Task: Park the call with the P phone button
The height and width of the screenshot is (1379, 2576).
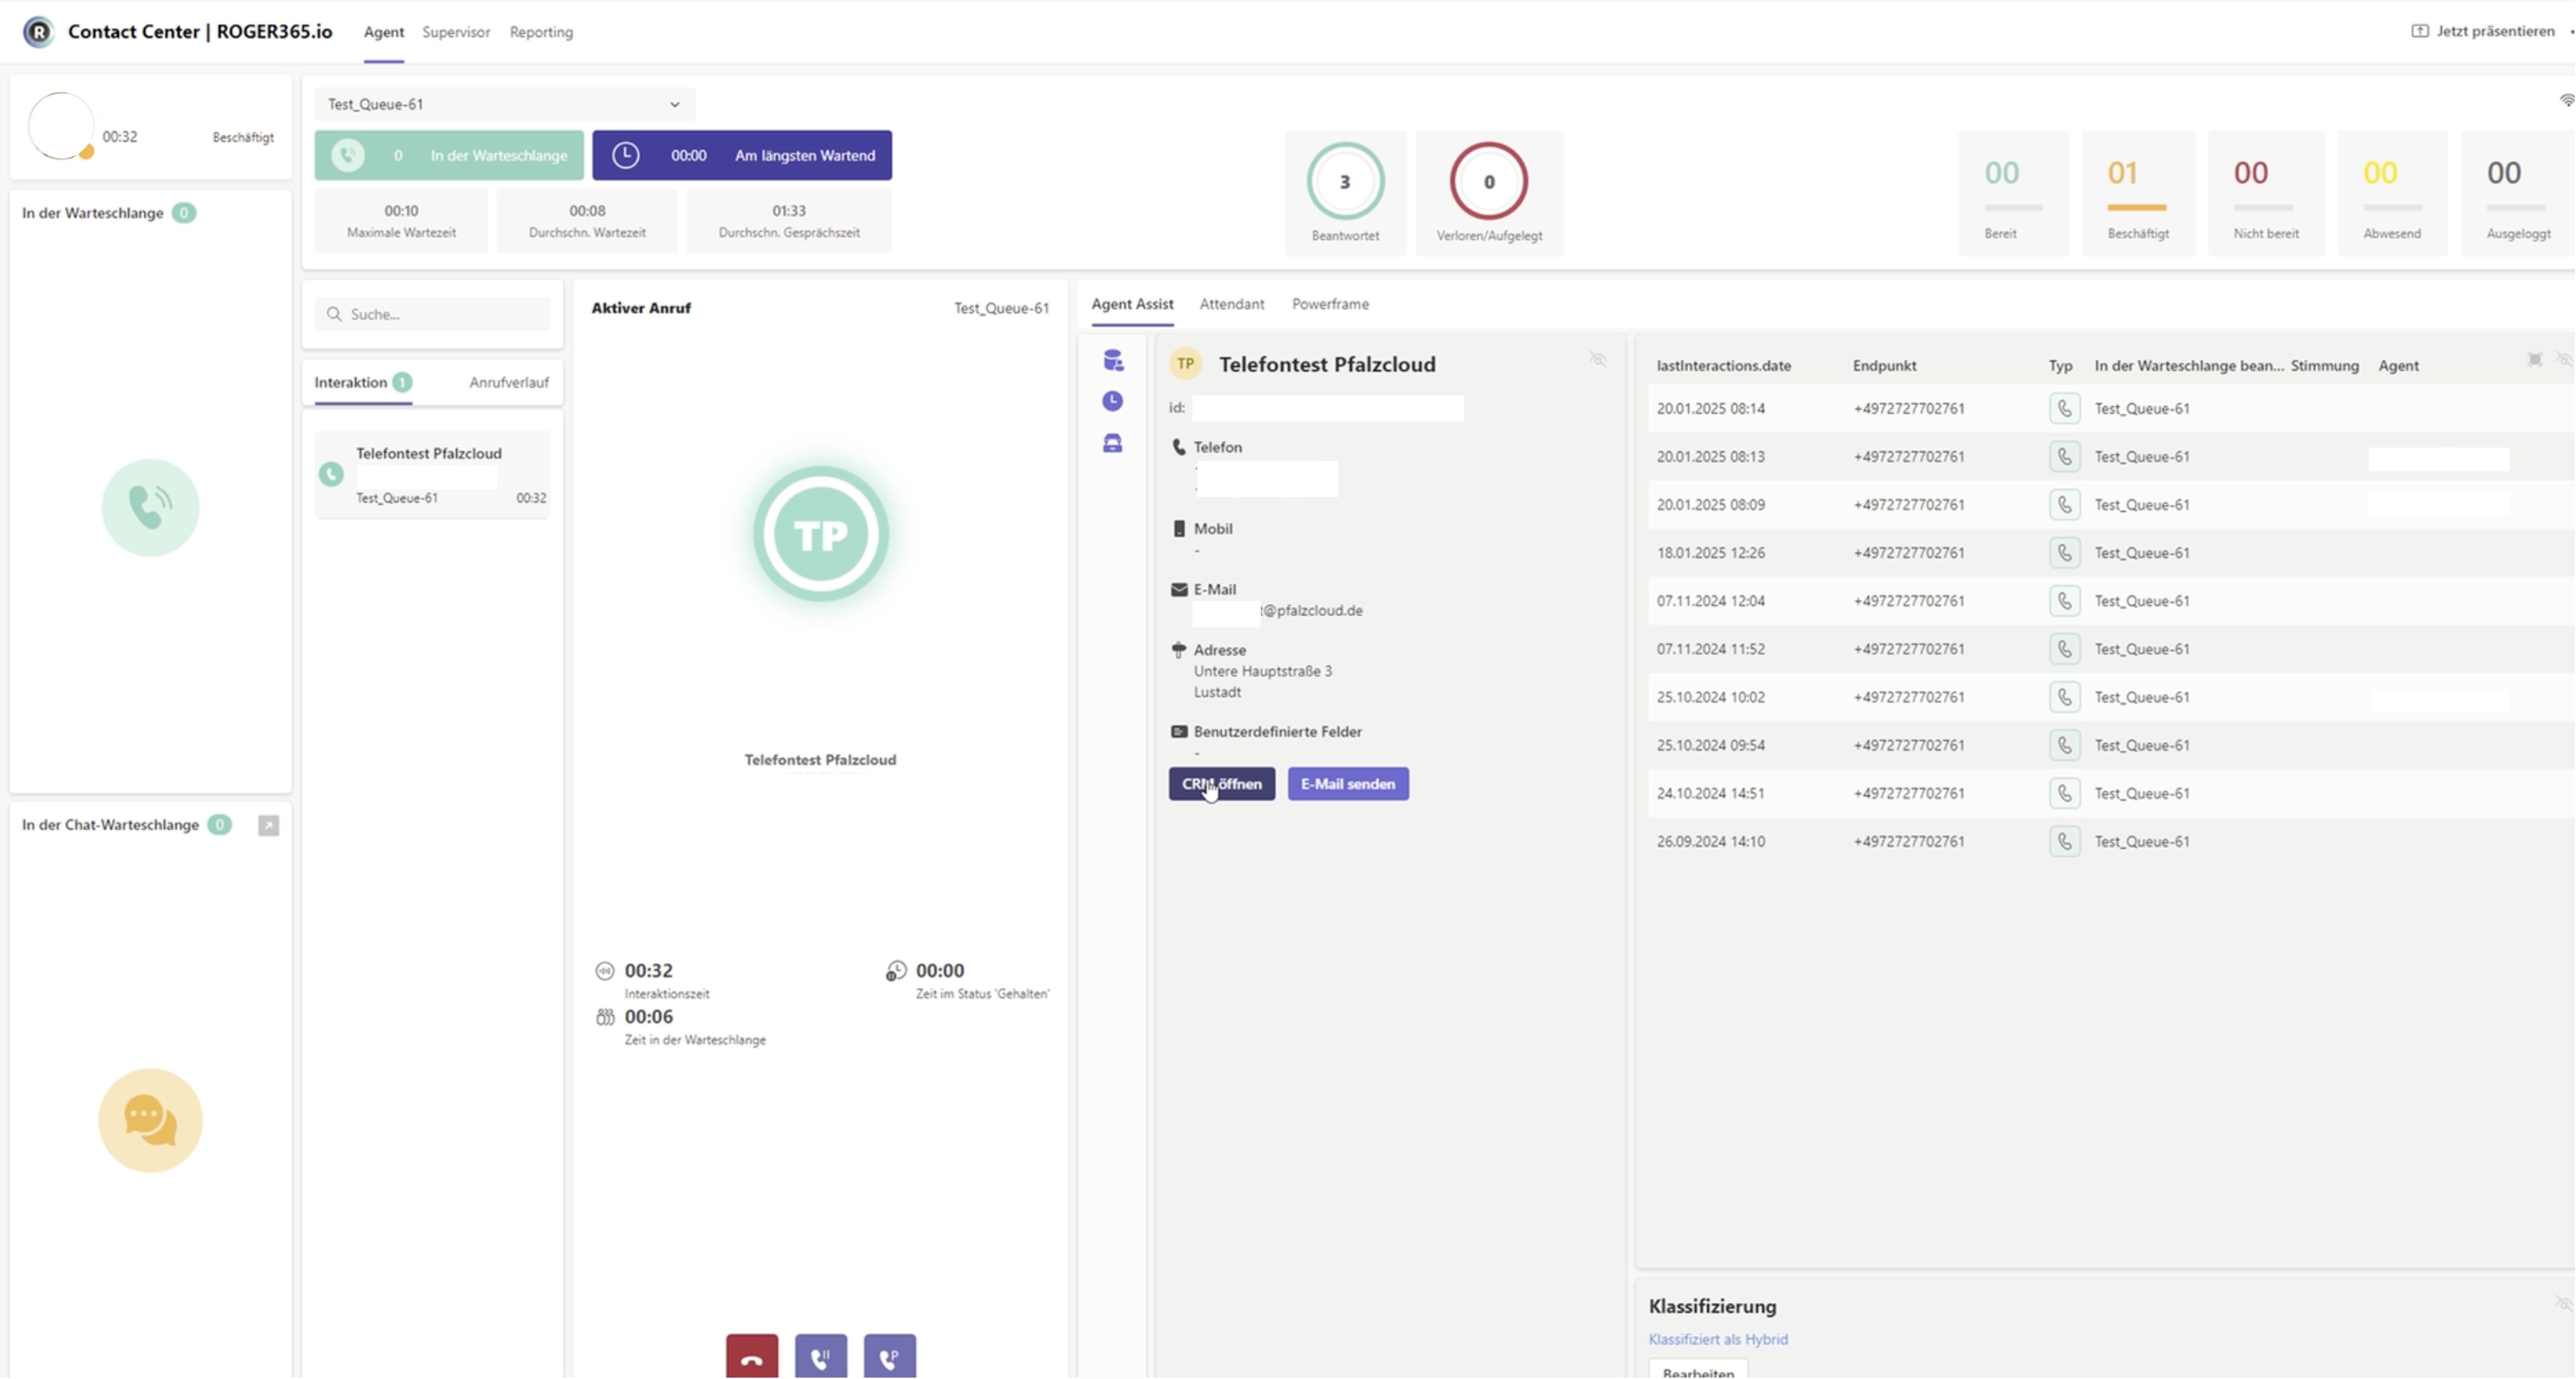Action: [889, 1357]
